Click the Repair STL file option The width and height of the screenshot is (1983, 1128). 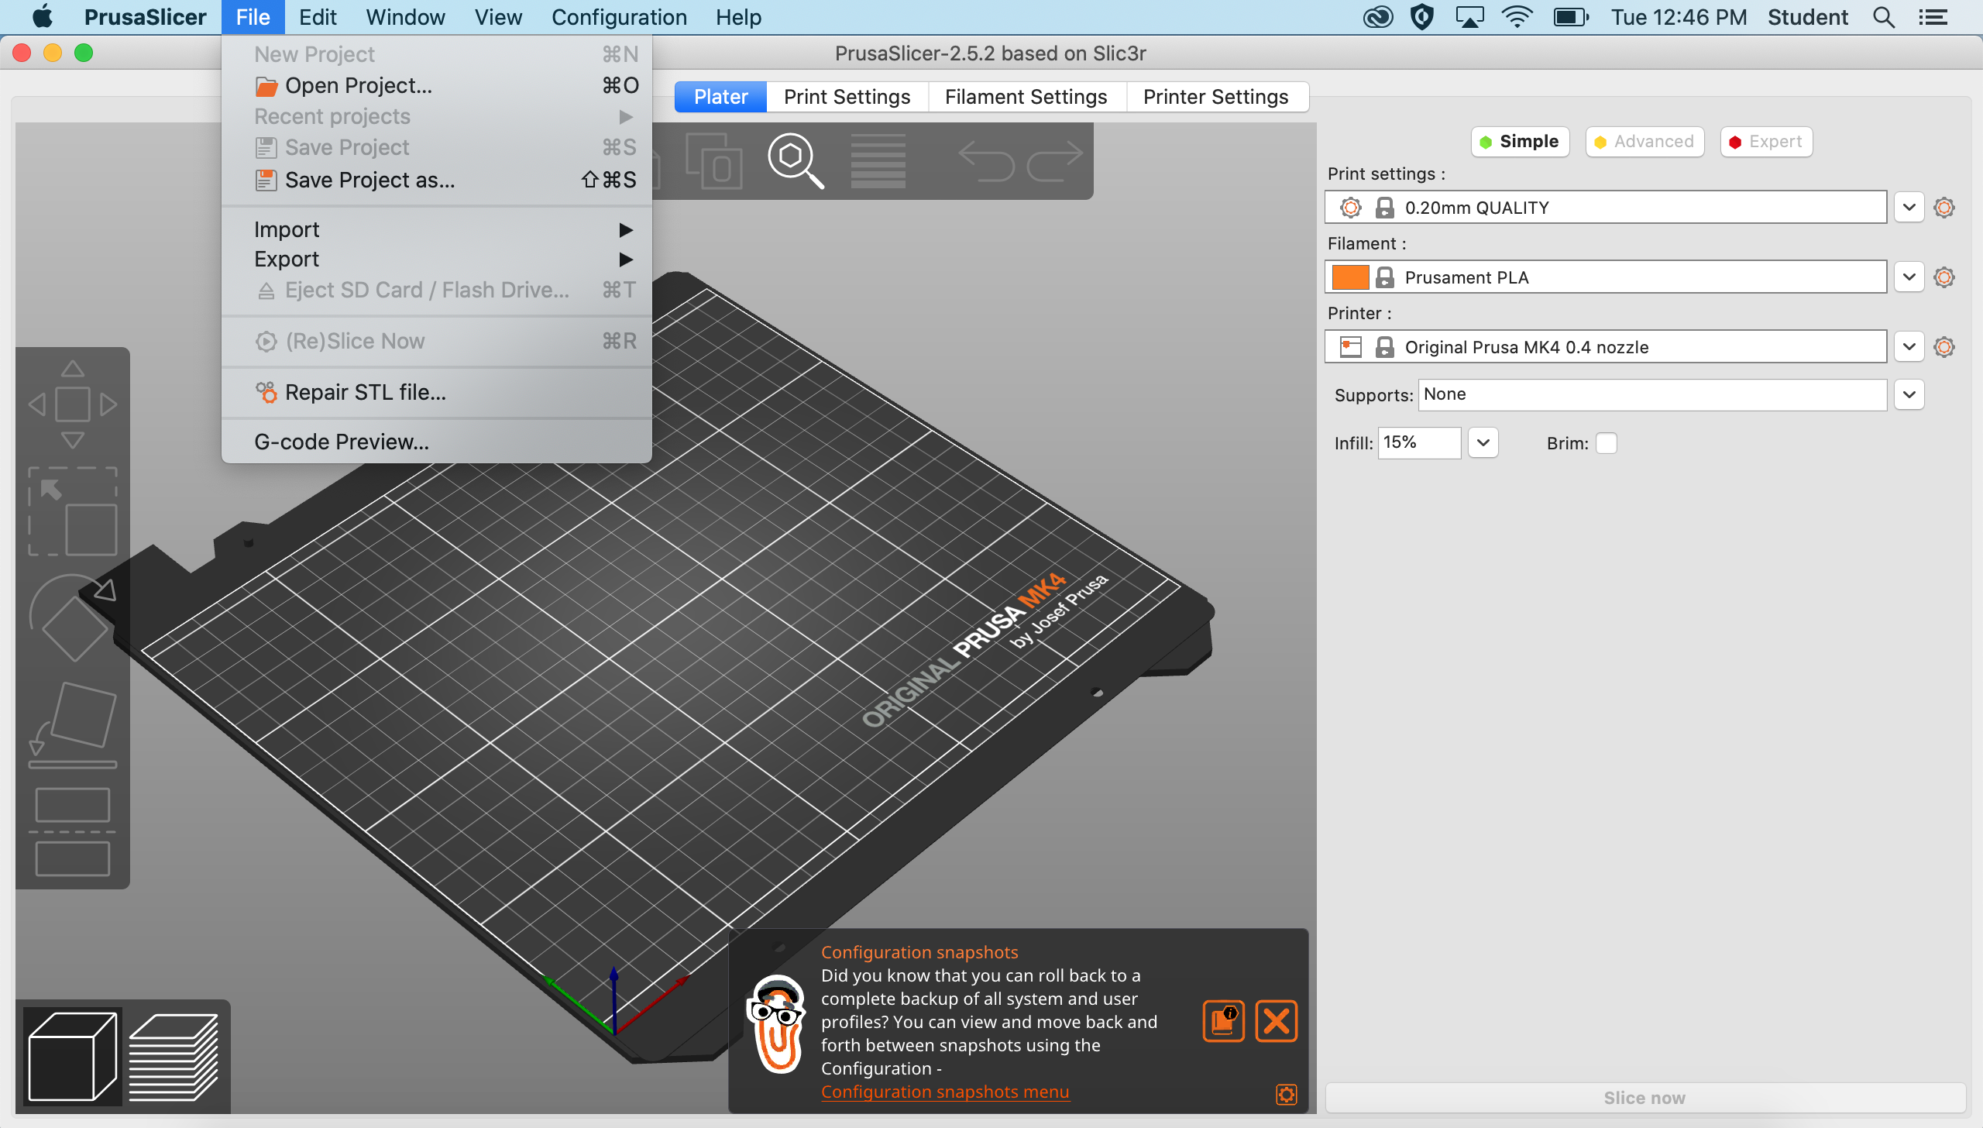(365, 392)
